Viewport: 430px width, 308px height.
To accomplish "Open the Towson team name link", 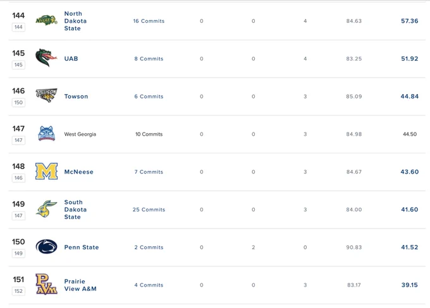I will (76, 97).
